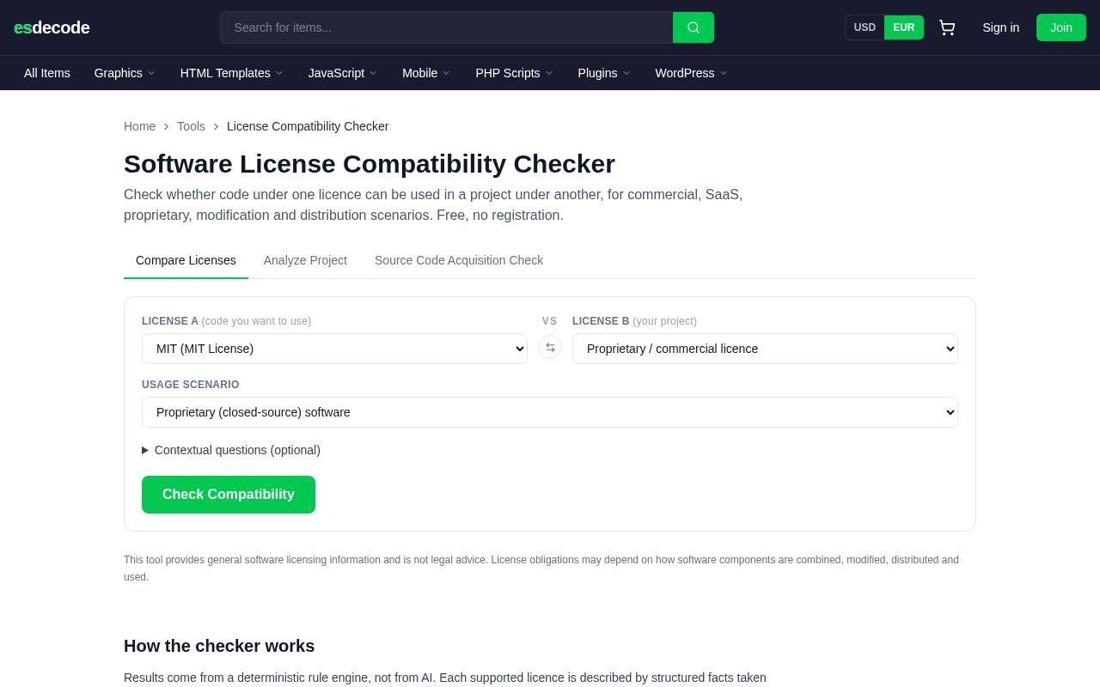Expand the JavaScript menu

[x=343, y=73]
